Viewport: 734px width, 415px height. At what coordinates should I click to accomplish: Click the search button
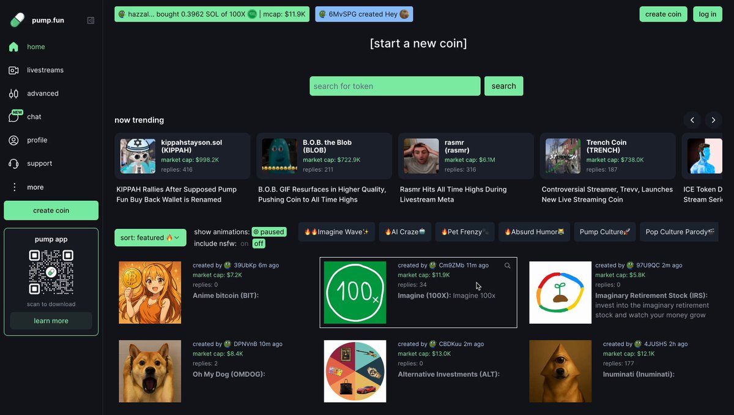point(504,86)
